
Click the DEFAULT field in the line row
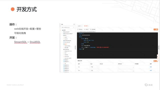point(126,71)
